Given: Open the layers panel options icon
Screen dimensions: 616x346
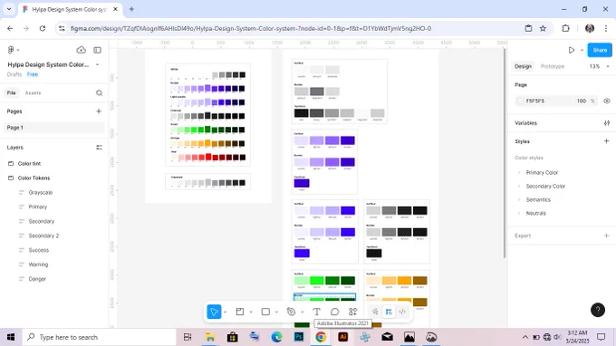Looking at the screenshot, I should click(x=99, y=148).
